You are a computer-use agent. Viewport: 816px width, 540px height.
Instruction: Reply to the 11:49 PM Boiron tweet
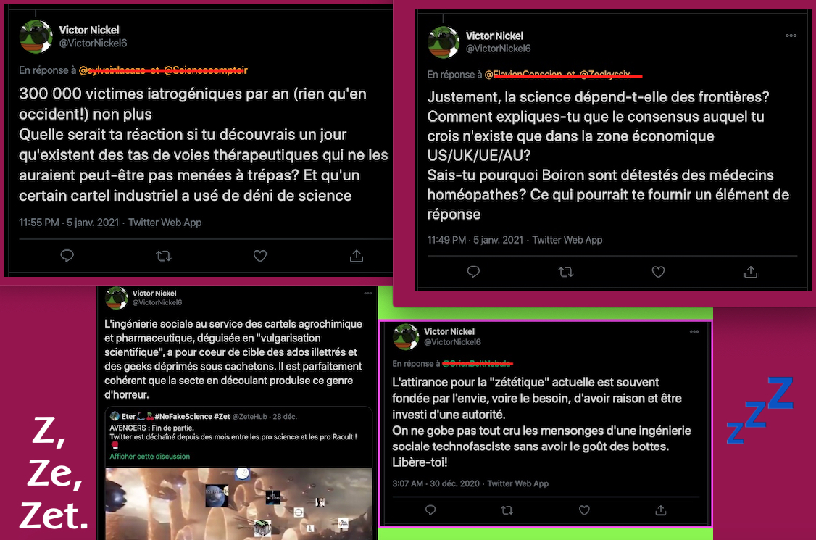tap(473, 272)
